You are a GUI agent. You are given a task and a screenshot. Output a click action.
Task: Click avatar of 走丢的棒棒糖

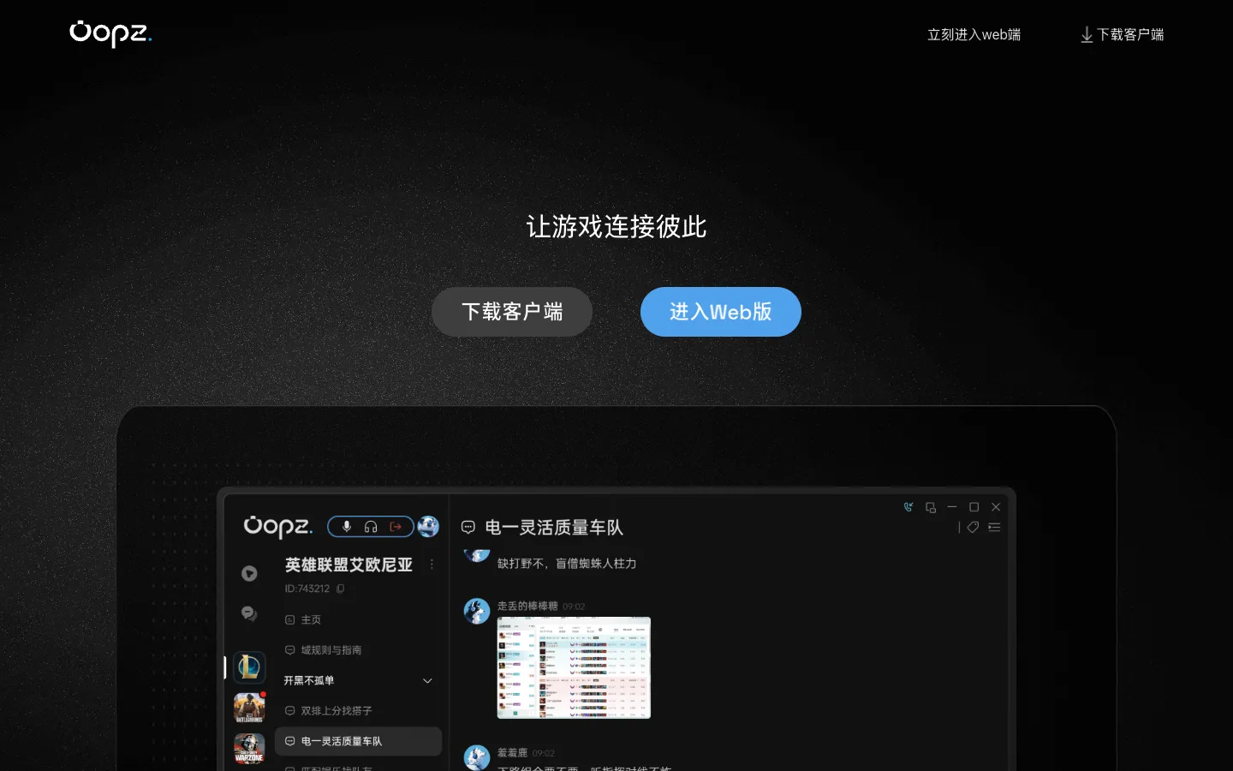pos(477,611)
